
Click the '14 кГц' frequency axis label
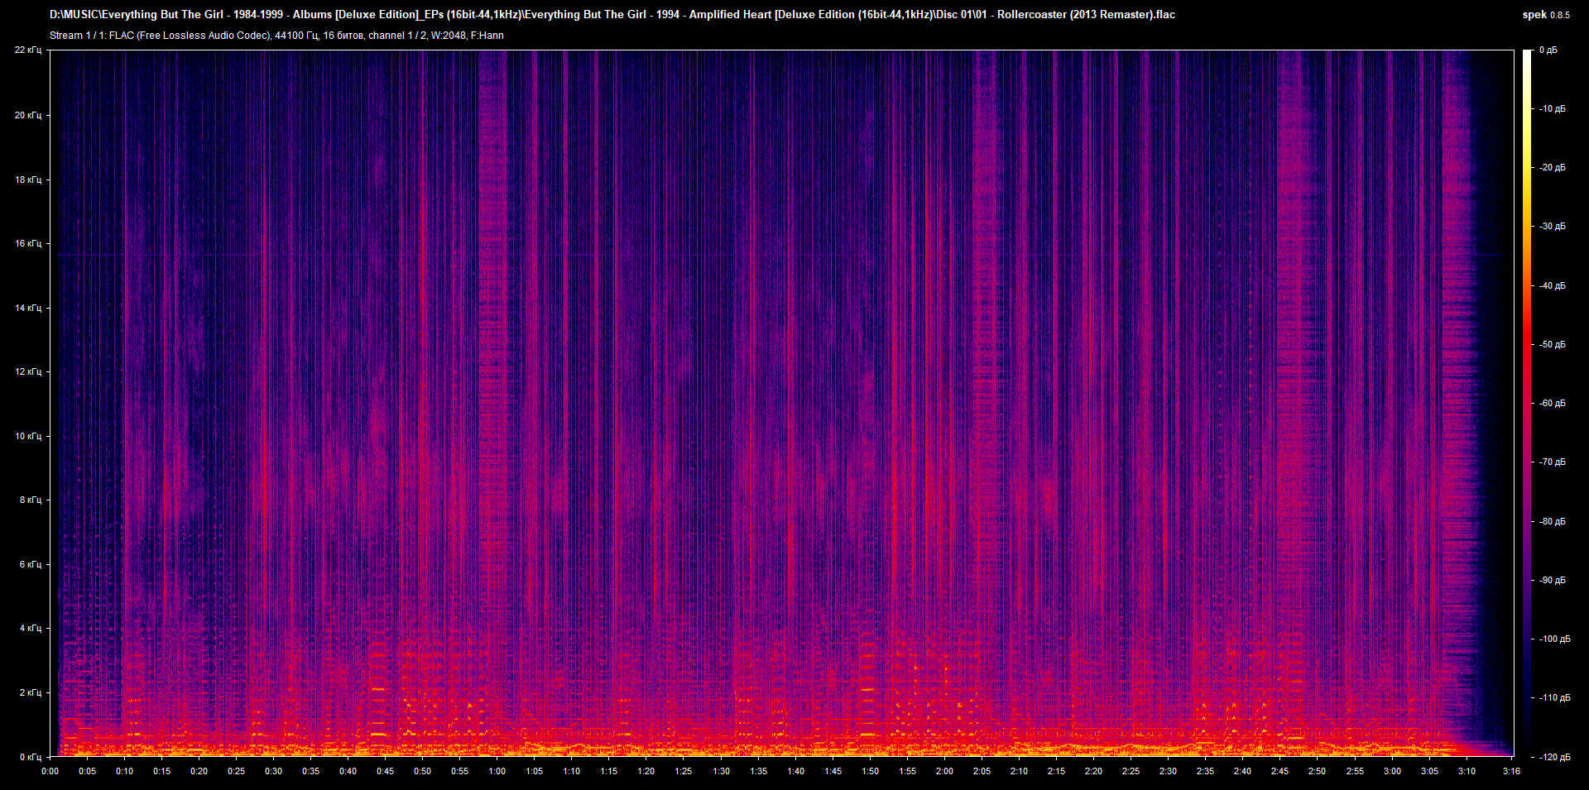pyautogui.click(x=28, y=308)
